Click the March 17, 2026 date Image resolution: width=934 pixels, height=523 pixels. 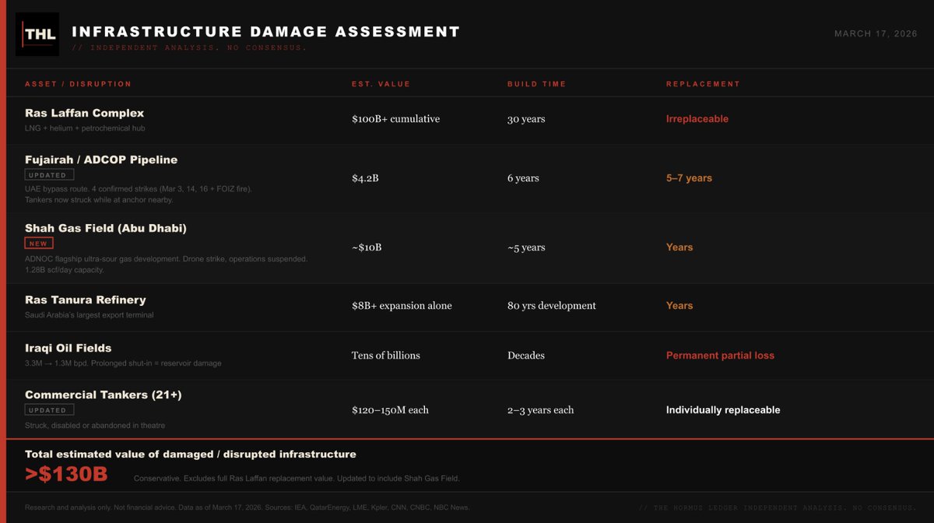tap(876, 33)
